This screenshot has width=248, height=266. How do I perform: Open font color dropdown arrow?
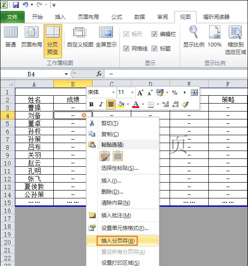point(143,104)
